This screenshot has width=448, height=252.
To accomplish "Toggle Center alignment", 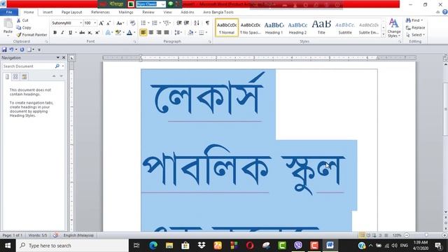I will point(151,32).
